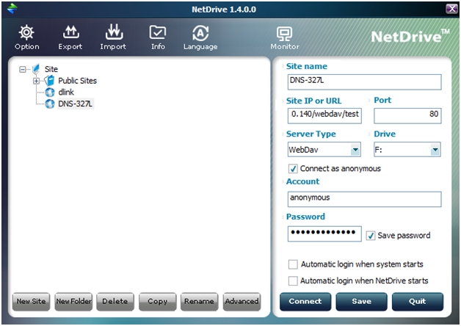The image size is (461, 326).
Task: Open the Info toolbar icon
Action: click(x=158, y=33)
